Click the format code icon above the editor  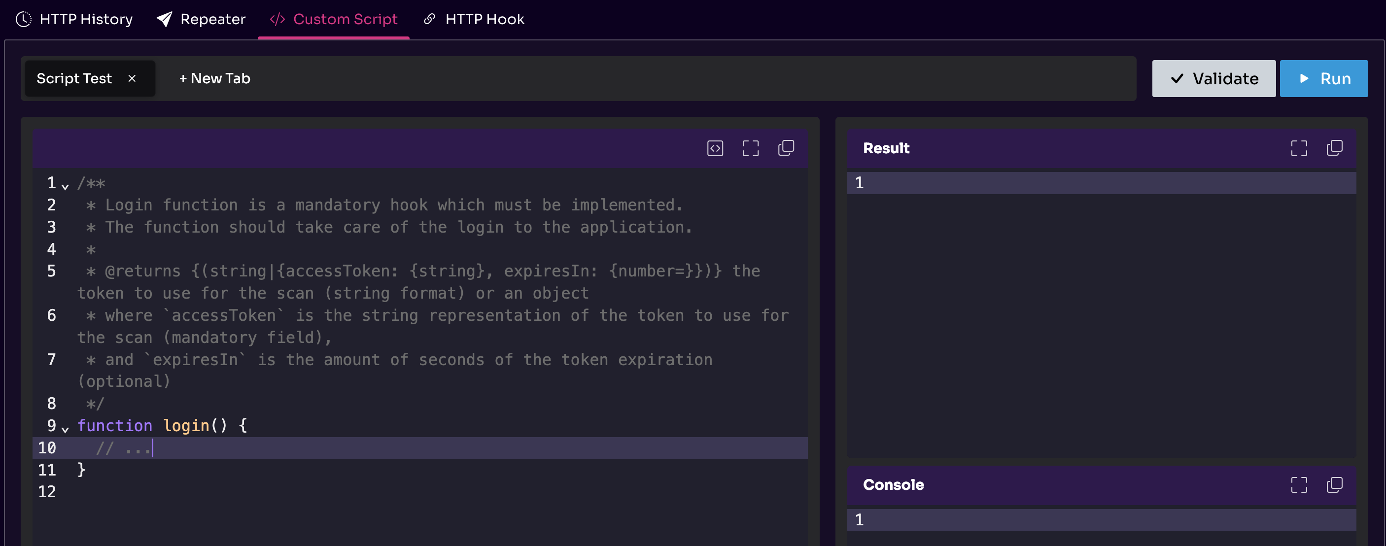pyautogui.click(x=715, y=148)
